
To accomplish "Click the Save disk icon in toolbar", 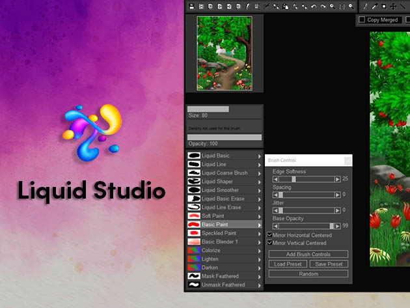I will [x=192, y=7].
